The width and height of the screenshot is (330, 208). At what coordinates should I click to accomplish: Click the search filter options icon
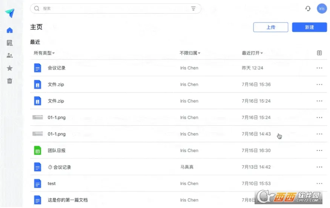[x=193, y=9]
